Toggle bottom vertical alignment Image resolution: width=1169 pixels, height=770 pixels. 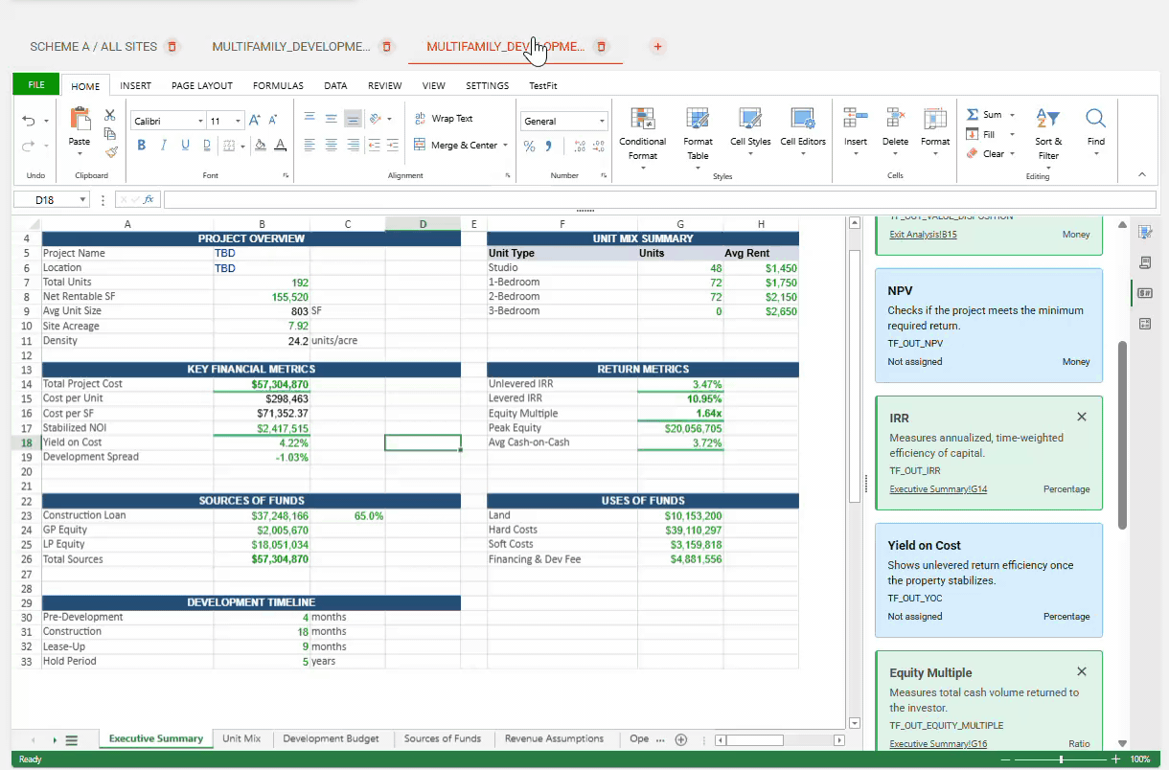click(x=353, y=119)
